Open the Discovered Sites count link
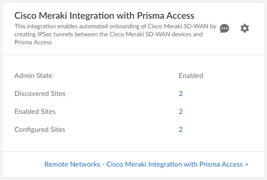Screen dimensions: 267x180 coord(181,94)
